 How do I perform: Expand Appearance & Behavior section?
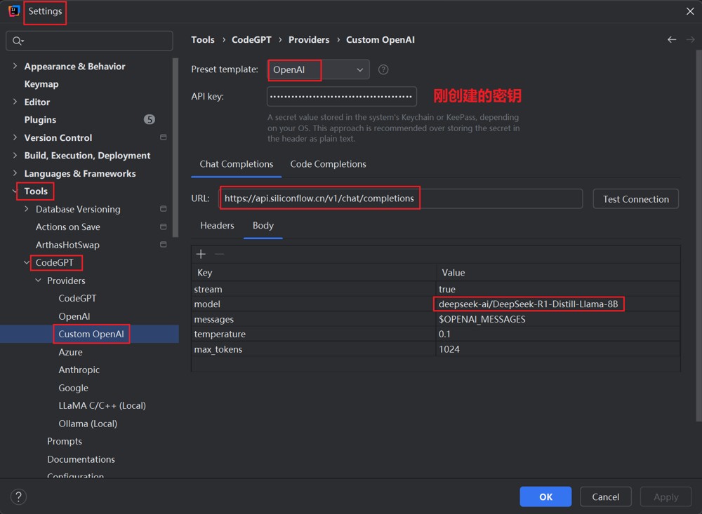(15, 66)
